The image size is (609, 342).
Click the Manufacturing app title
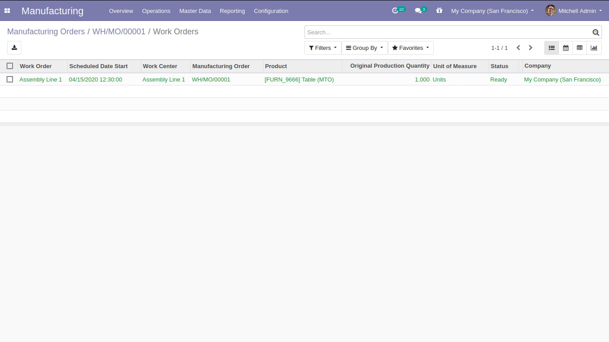[x=52, y=11]
